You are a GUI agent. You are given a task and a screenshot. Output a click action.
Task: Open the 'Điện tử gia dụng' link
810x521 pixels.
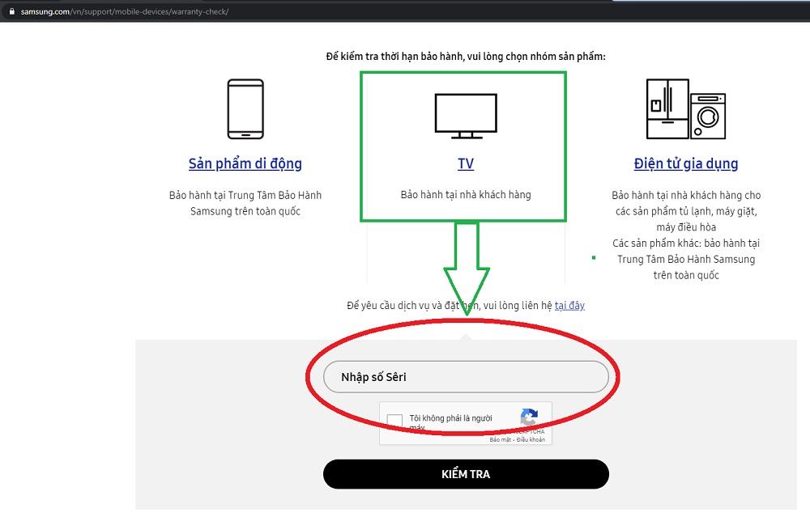(x=685, y=163)
